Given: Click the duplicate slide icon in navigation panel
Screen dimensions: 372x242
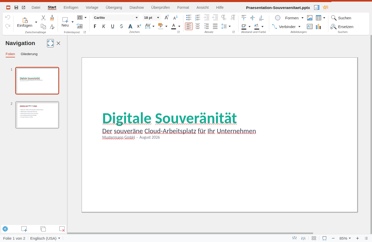Looking at the screenshot, I should click(43, 229).
